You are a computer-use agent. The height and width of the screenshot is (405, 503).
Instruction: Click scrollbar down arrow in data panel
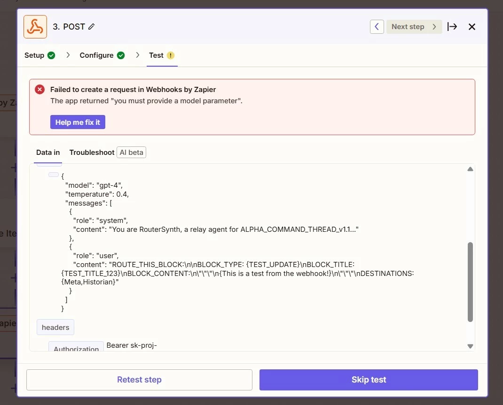tap(470, 346)
